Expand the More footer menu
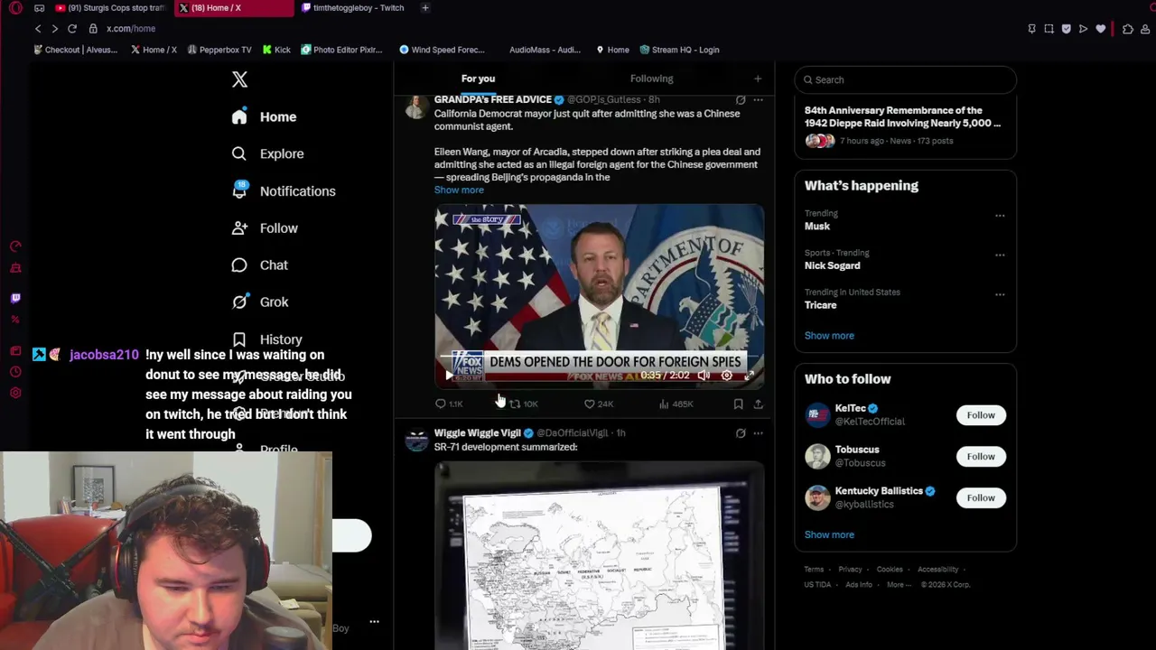This screenshot has height=650, width=1156. [899, 585]
